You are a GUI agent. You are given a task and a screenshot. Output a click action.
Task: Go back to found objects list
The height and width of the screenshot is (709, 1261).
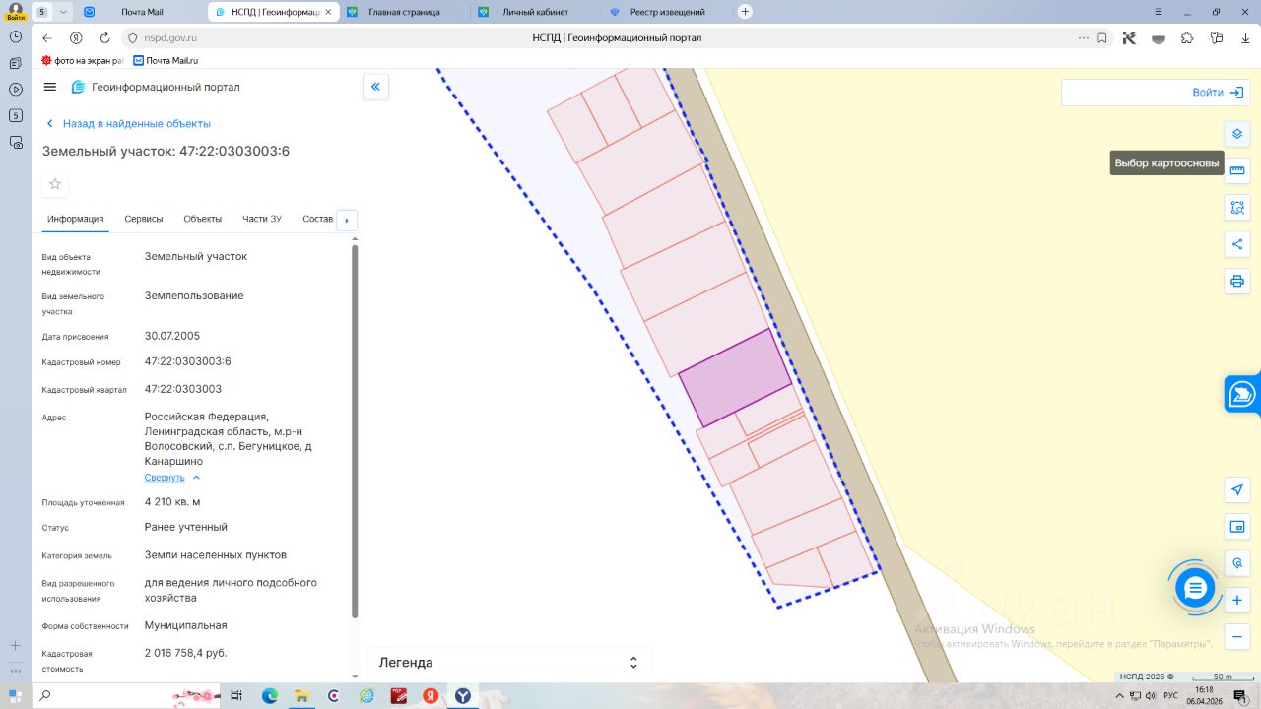[x=129, y=124]
